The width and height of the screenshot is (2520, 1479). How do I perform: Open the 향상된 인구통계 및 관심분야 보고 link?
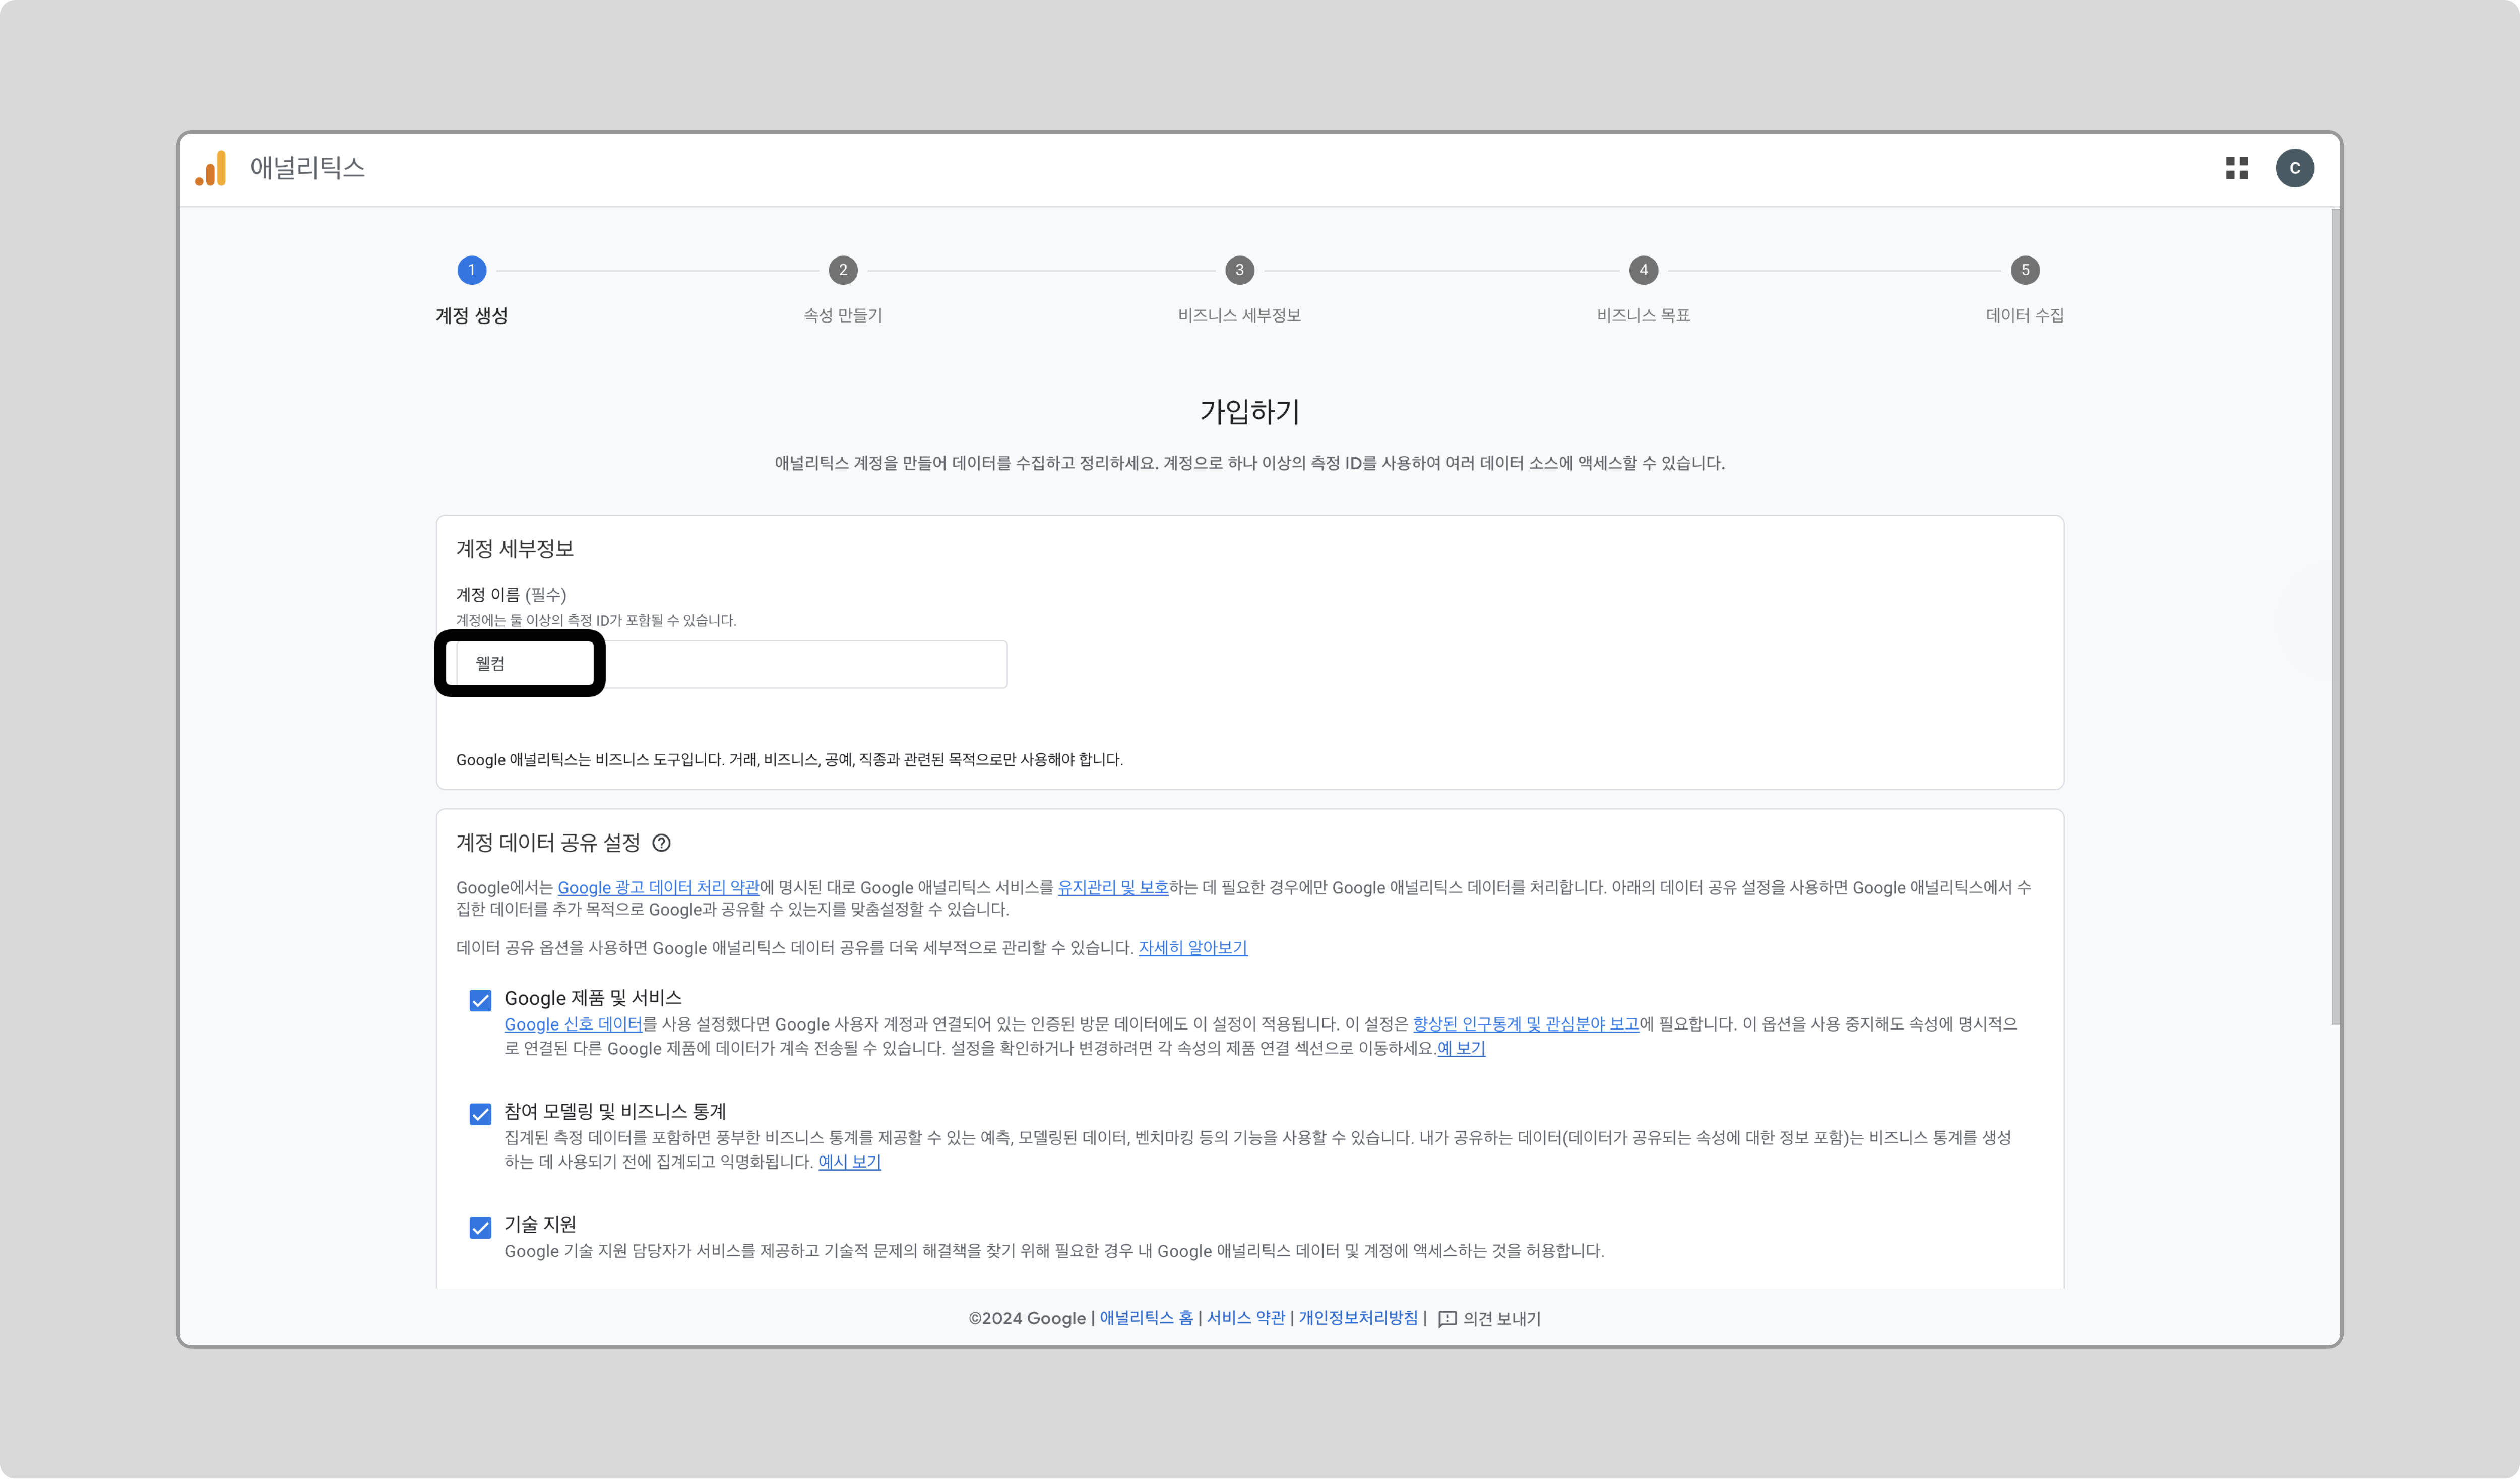click(x=1526, y=1024)
